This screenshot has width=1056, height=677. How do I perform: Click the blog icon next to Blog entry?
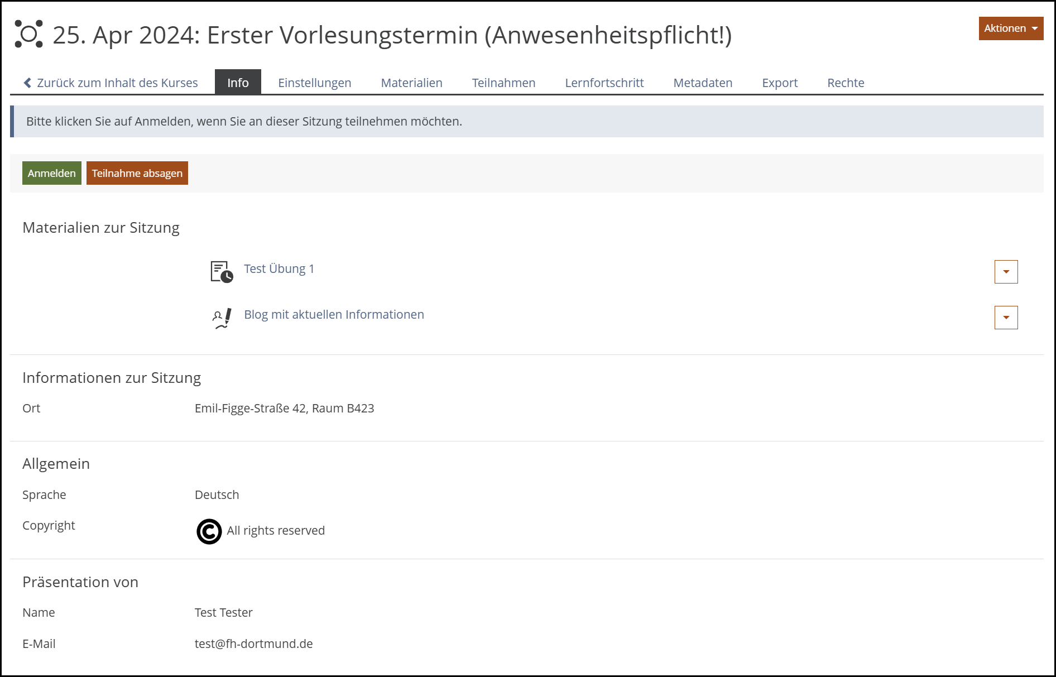[x=222, y=318]
